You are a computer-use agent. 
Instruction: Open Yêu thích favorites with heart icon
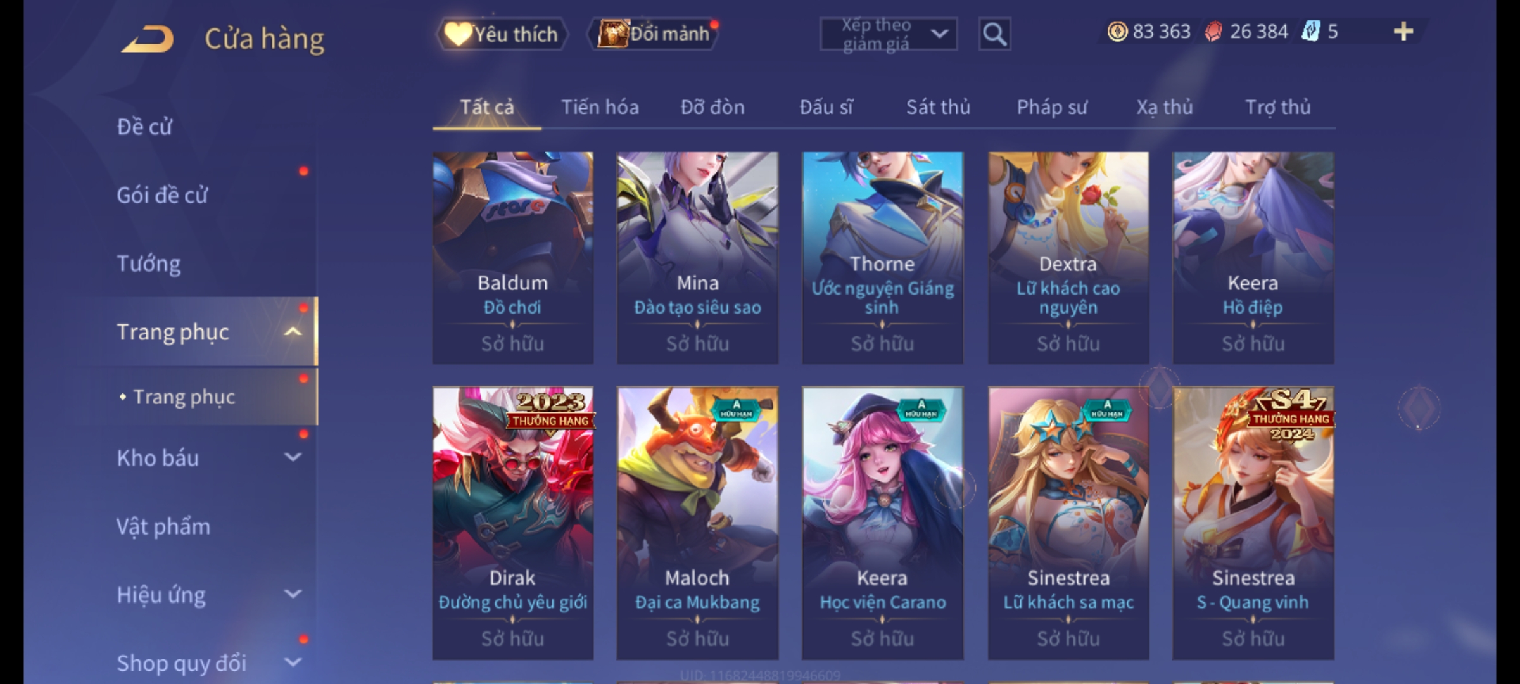click(502, 34)
